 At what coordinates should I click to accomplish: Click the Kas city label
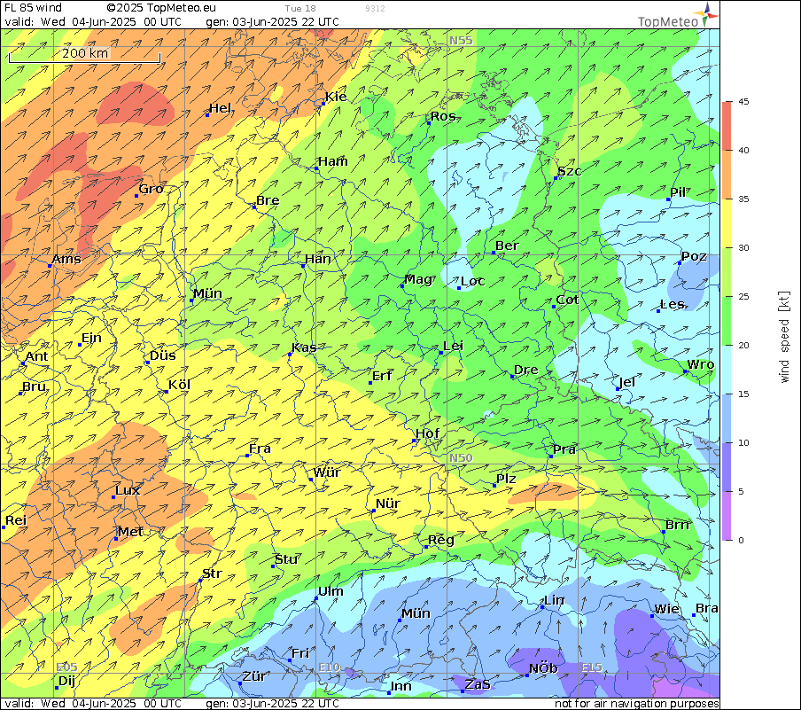[305, 347]
